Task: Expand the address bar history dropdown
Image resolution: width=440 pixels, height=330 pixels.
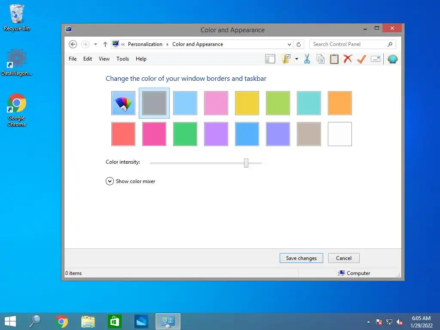Action: point(289,44)
